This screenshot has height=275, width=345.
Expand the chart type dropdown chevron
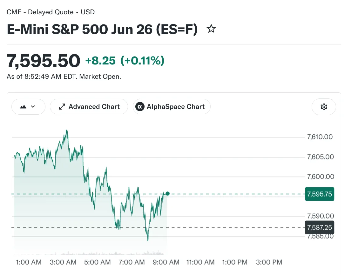(x=33, y=107)
